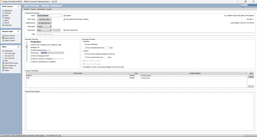Click the message storage level slider handle

point(27,47)
